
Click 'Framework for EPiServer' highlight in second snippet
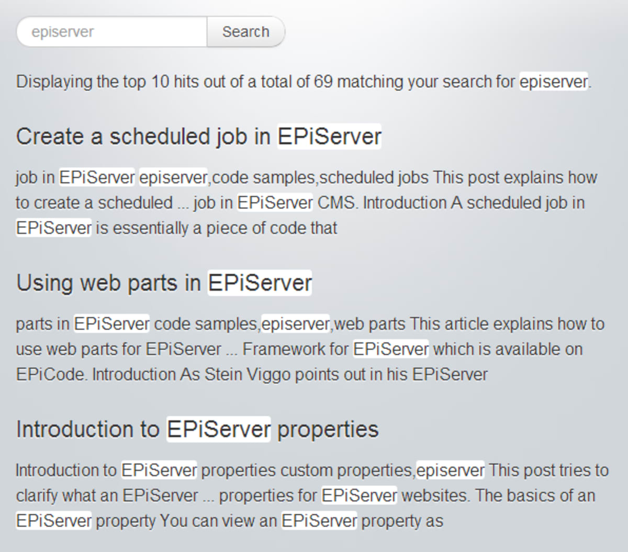(x=391, y=348)
